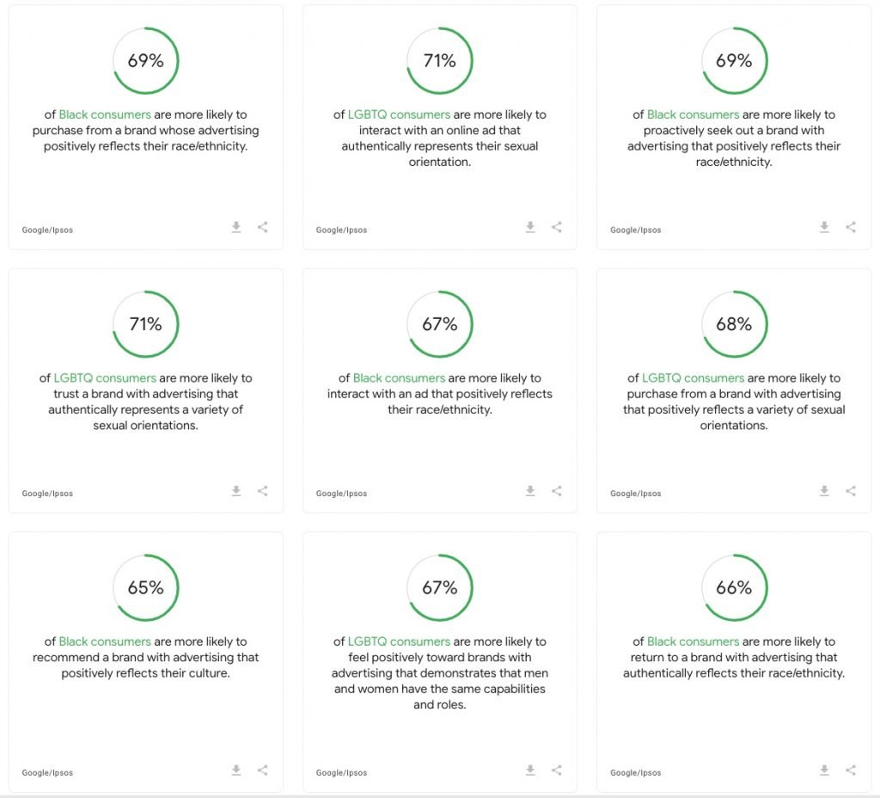Download the 69% Black consumers purchase card
Viewport: 880px width, 798px height.
click(x=236, y=227)
